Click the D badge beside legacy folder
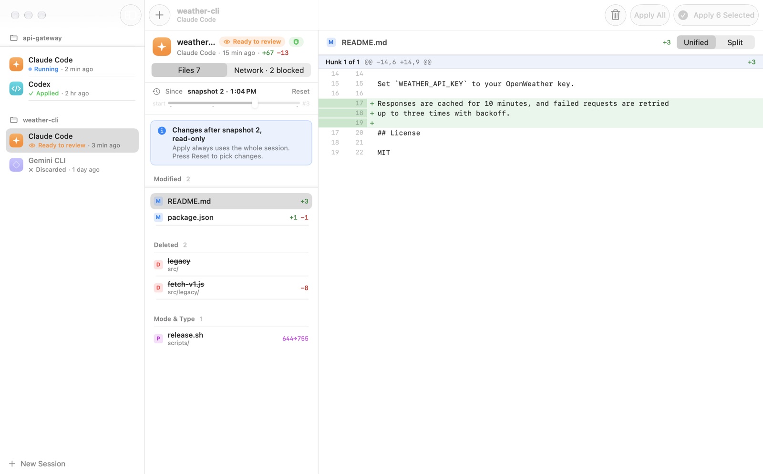Viewport: 763px width, 474px height. 158,265
